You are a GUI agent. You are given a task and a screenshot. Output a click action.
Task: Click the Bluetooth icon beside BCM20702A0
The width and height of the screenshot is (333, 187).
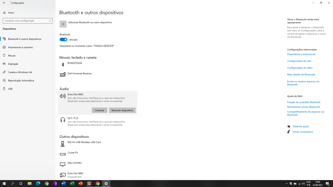(63, 64)
